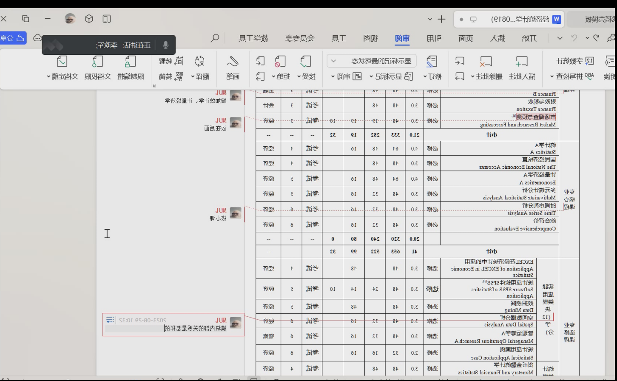The height and width of the screenshot is (381, 617).
Task: Open the View (视图) ribbon tab
Action: [x=370, y=39]
